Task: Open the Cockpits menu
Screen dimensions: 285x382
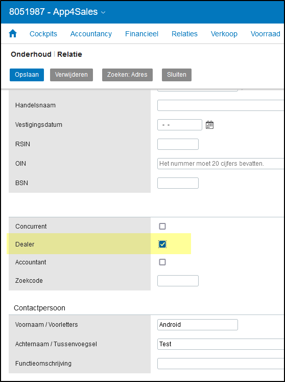Action: point(43,34)
